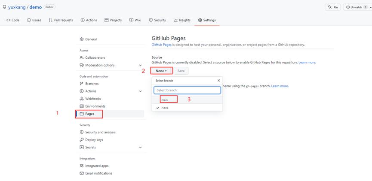Click Learn more under Source
This screenshot has width=372, height=181.
click(307, 63)
